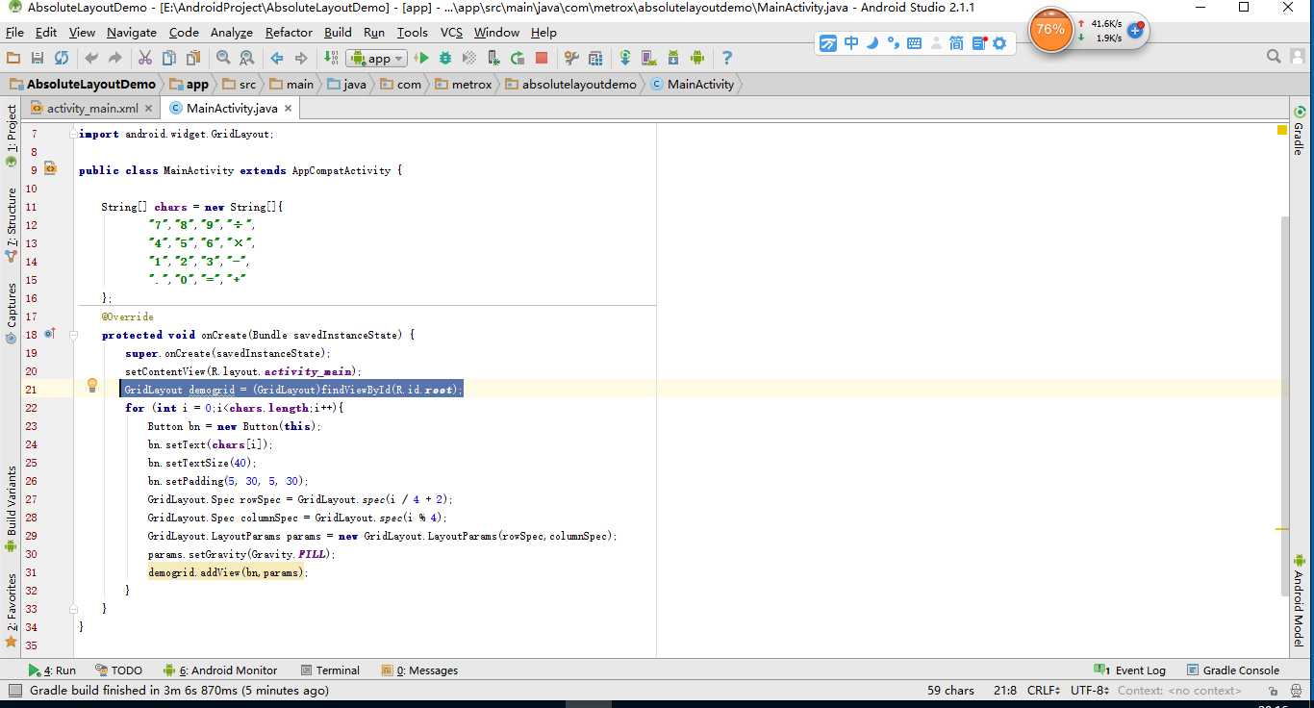This screenshot has height=708, width=1314.
Task: Click the tool window quick-access icon in status bar
Action: (x=13, y=690)
